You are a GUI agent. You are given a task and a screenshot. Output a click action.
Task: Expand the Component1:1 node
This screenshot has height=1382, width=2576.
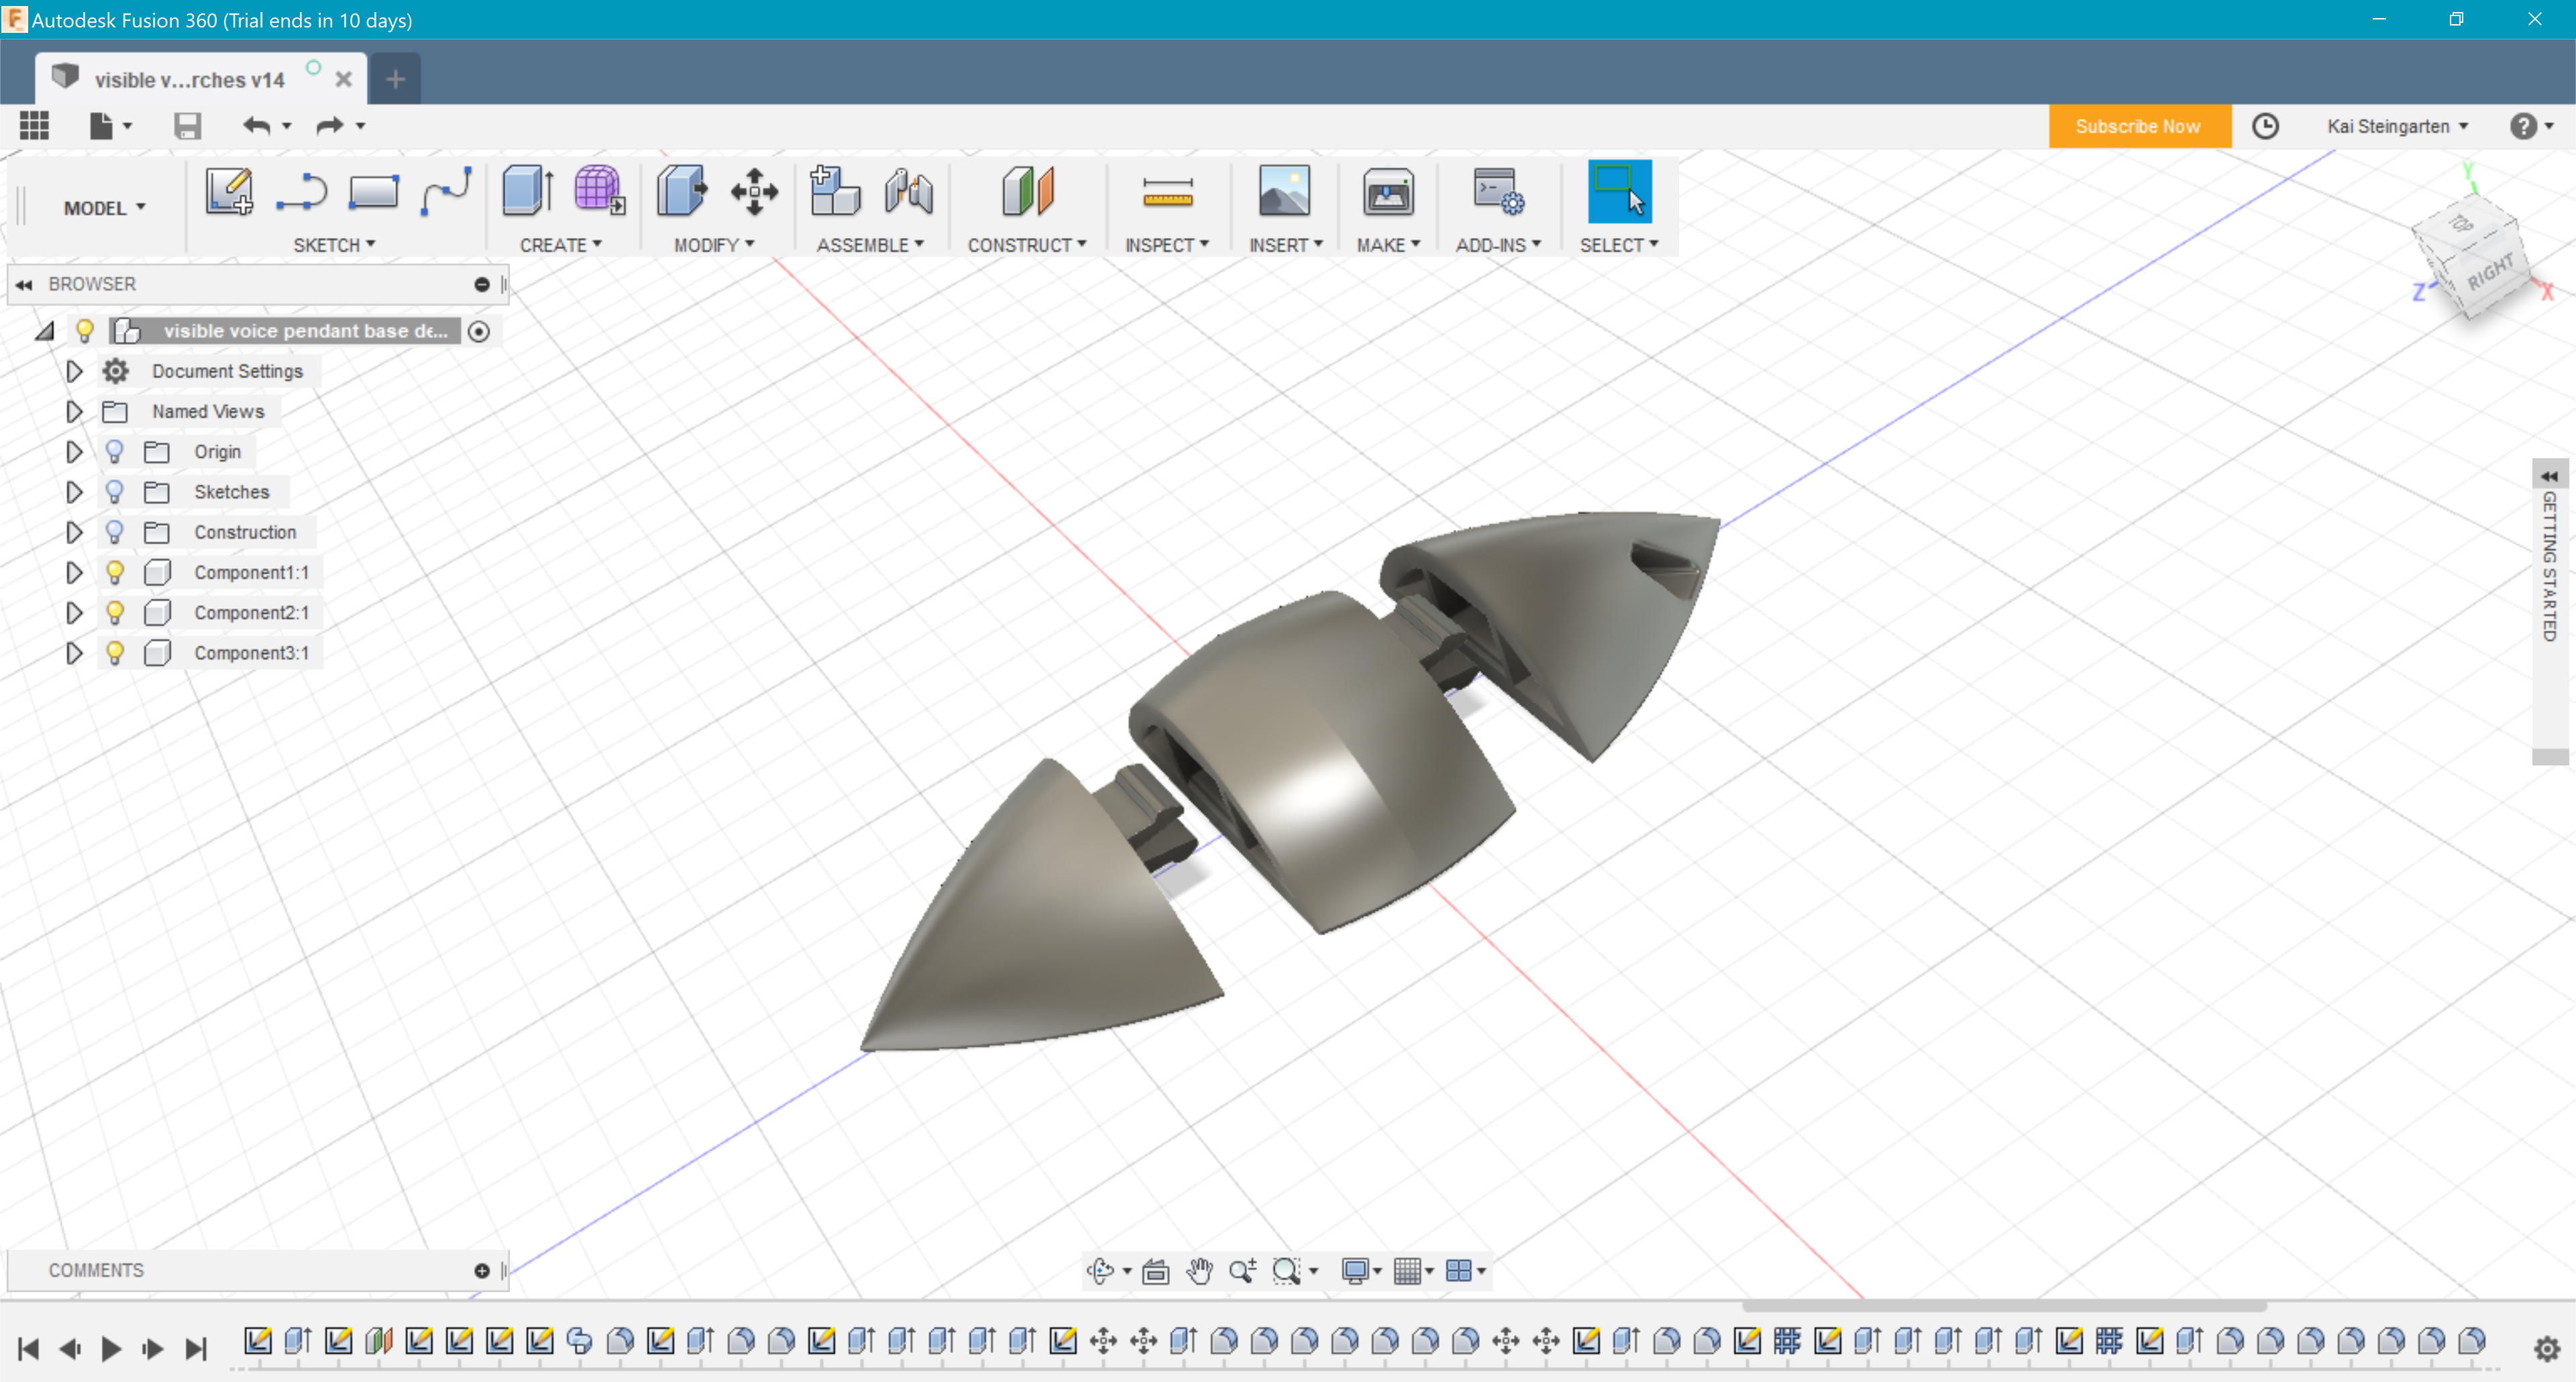(74, 572)
